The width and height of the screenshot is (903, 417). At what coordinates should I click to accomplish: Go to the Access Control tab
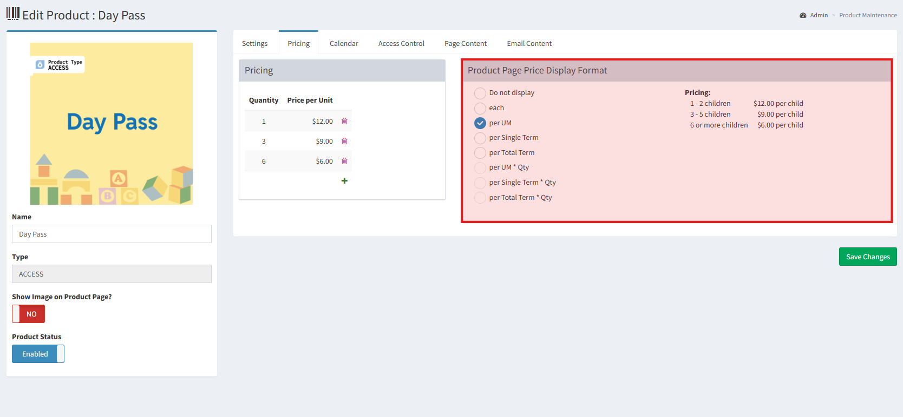click(x=401, y=43)
